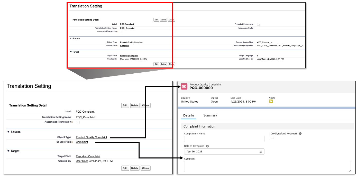Screen dimensions: 357x176
Task: Open Reporting Complaint link in enlarged lower panel
Action: click(x=88, y=157)
